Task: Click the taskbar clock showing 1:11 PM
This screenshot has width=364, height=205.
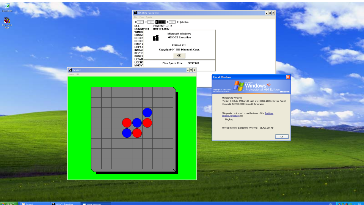Action: (357, 204)
